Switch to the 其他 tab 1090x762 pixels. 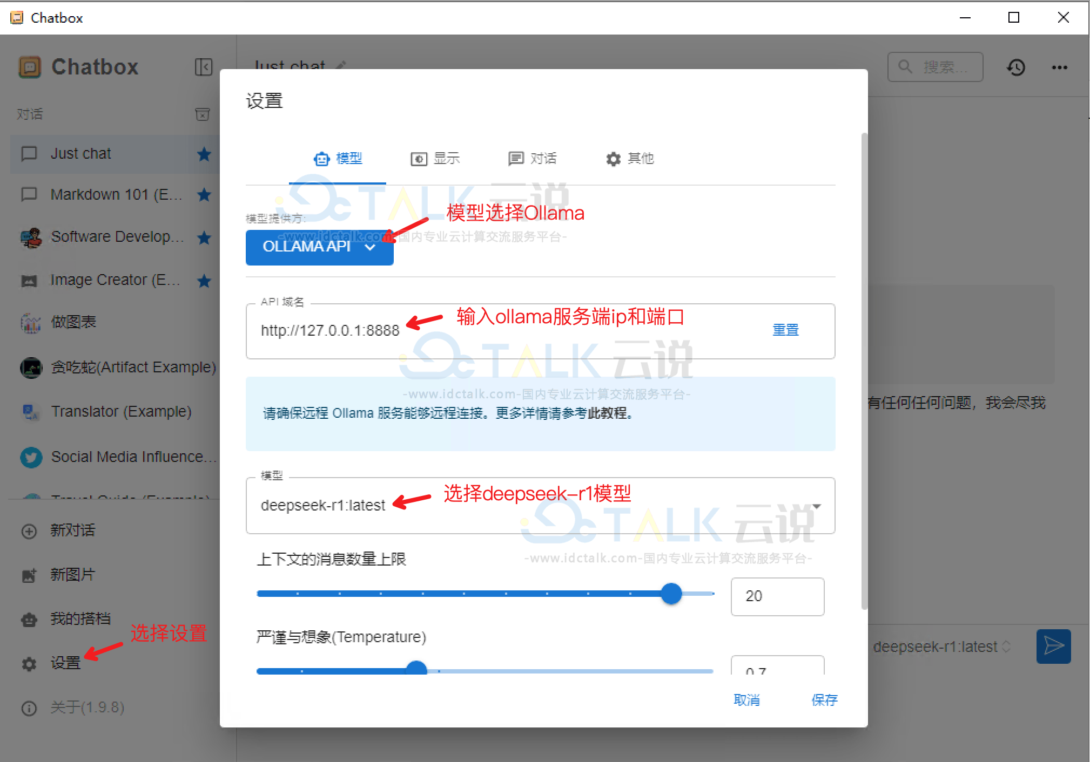coord(629,159)
